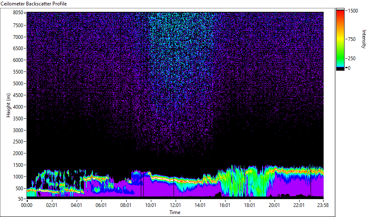This screenshot has width=368, height=217.
Task: Click the 20:01 time axis label
Action: coord(274,205)
